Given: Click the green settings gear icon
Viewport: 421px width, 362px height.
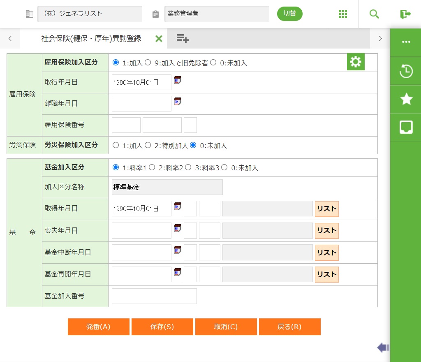Looking at the screenshot, I should point(356,62).
